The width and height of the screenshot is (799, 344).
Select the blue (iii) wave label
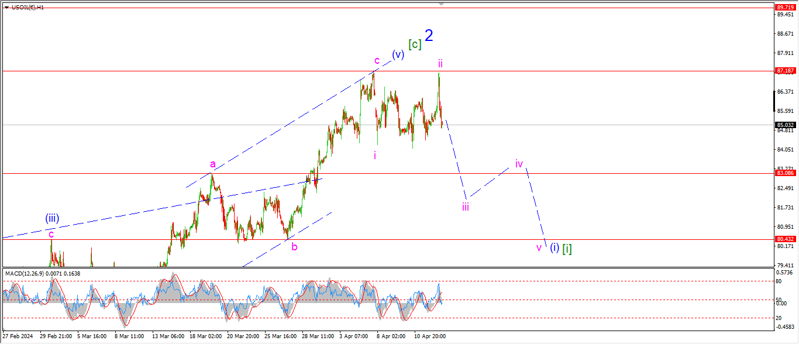[x=52, y=219]
